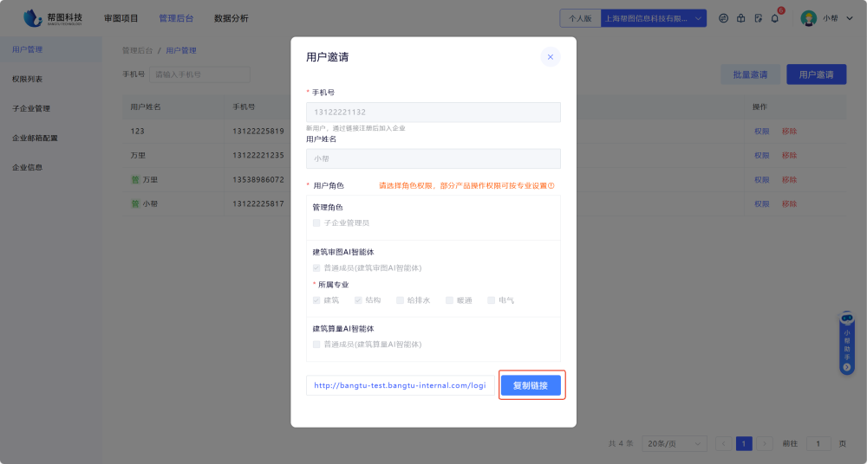Click the 复制链接 button
The width and height of the screenshot is (867, 464).
pyautogui.click(x=531, y=385)
